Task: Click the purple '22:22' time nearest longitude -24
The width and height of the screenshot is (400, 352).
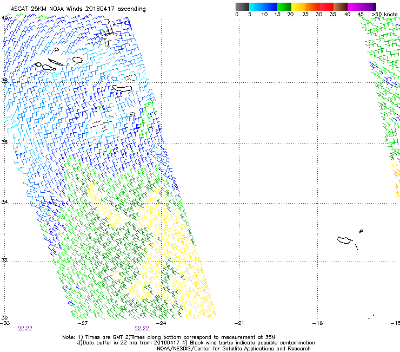Action: pyautogui.click(x=142, y=329)
